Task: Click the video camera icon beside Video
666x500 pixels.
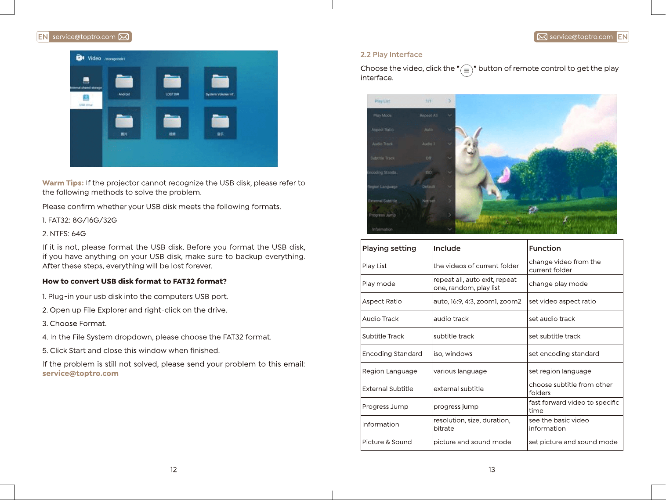Action: click(x=80, y=58)
